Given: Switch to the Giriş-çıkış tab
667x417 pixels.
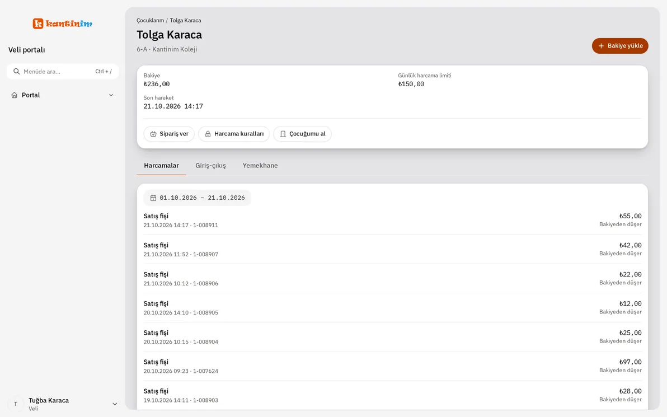Looking at the screenshot, I should 210,166.
